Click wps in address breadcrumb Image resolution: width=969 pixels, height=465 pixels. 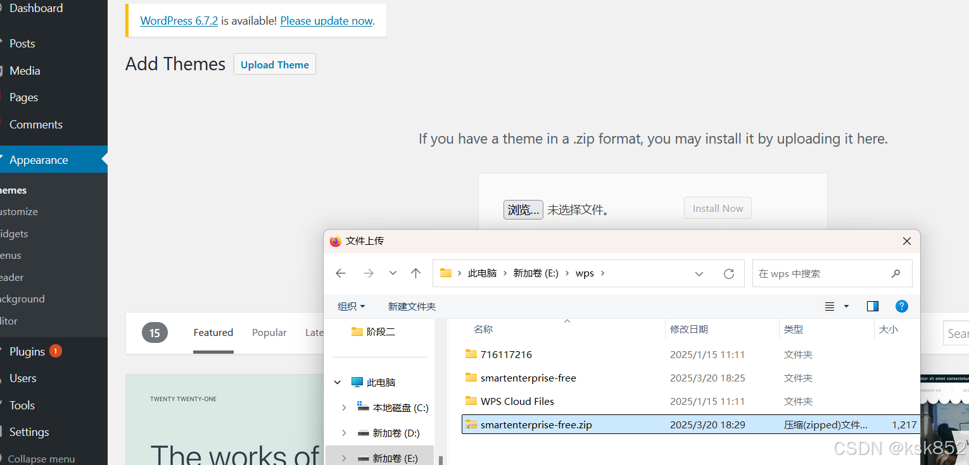click(x=585, y=273)
